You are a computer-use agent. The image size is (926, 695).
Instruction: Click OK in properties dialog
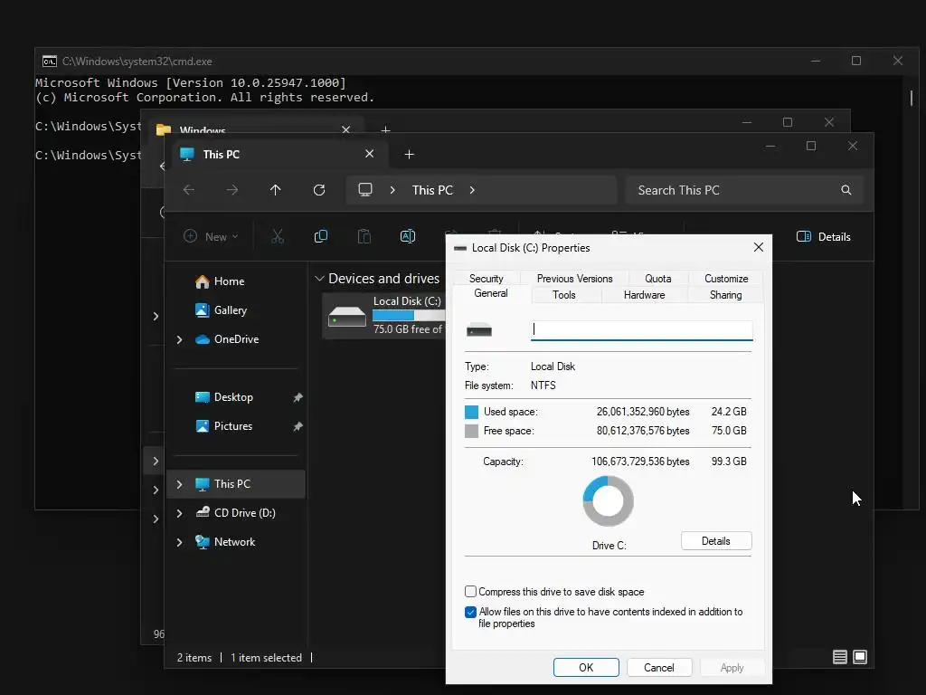[x=586, y=667]
